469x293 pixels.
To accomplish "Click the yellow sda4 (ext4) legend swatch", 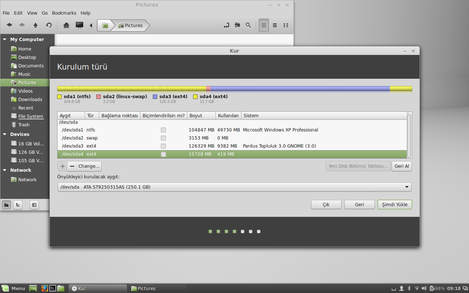I will (195, 97).
